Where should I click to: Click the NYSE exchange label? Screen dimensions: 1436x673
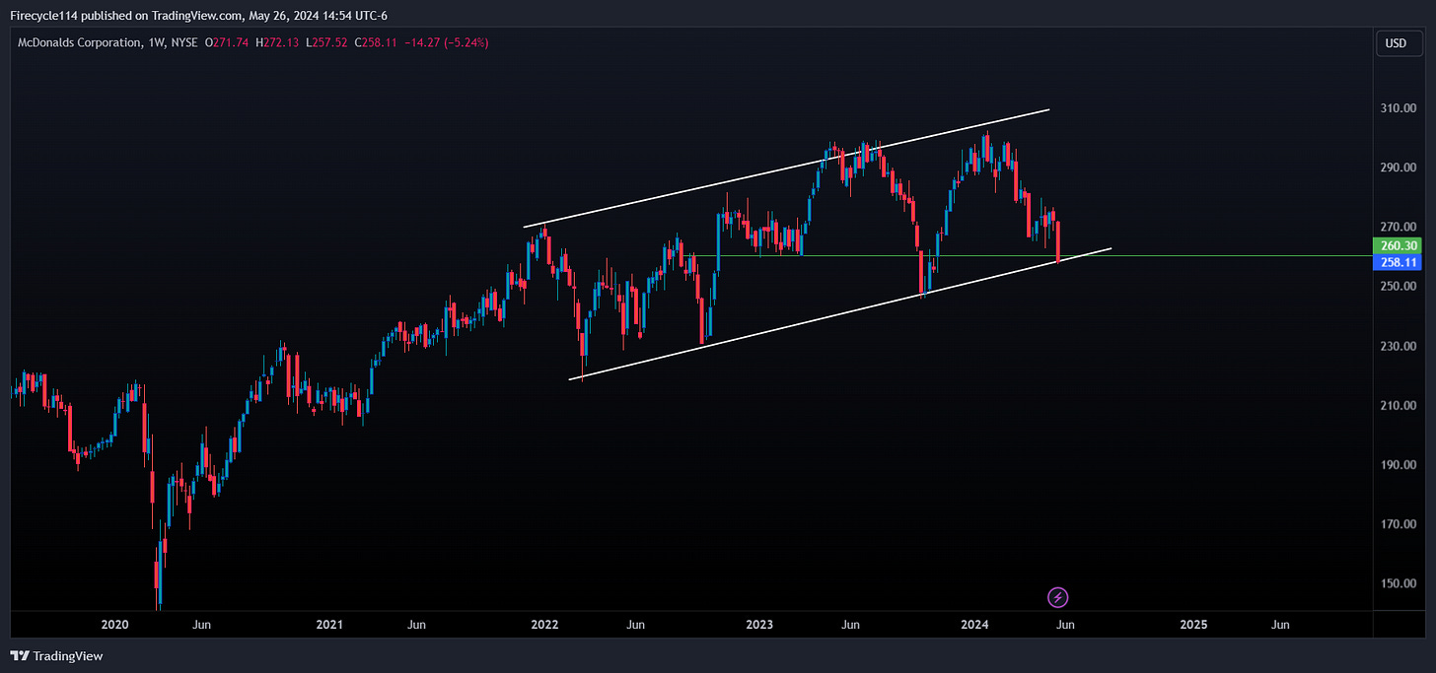pos(185,43)
